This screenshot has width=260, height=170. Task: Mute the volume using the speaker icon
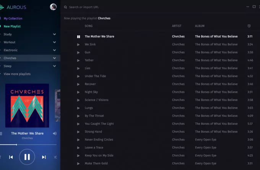pyautogui.click(x=55, y=133)
